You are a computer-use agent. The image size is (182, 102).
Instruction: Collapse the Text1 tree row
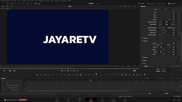point(2,83)
